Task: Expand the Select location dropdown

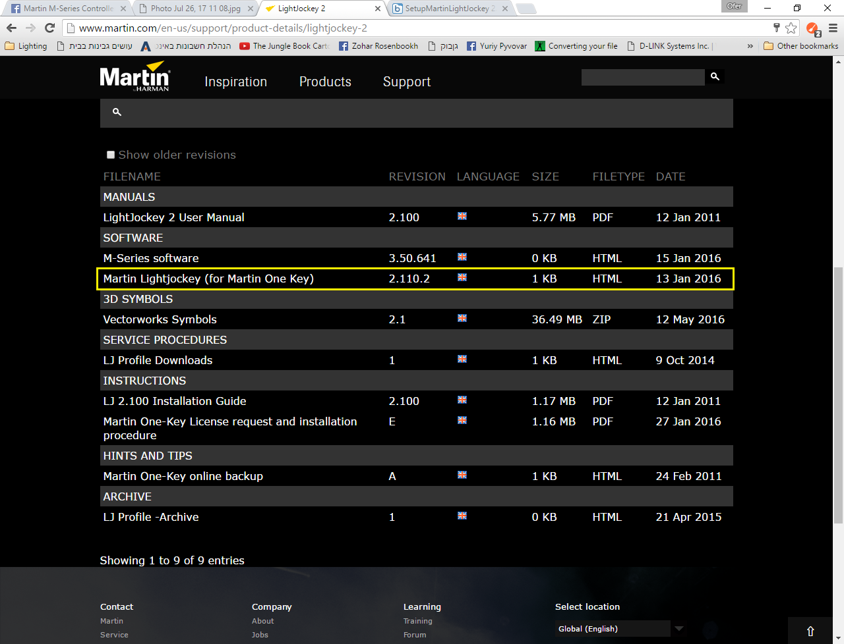Action: click(620, 629)
